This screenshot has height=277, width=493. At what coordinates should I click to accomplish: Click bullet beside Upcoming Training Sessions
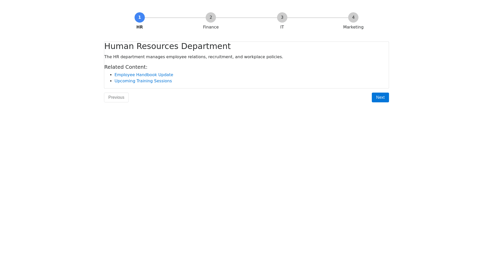[111, 81]
